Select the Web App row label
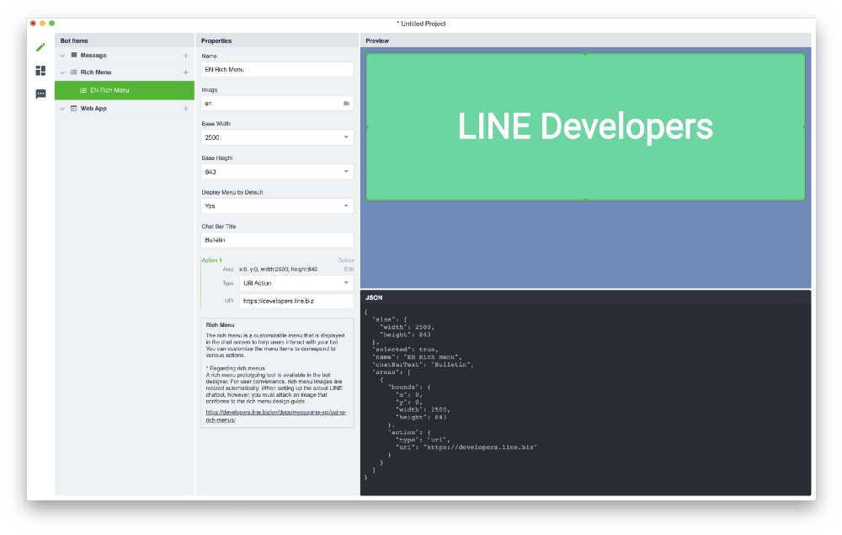 coord(93,109)
